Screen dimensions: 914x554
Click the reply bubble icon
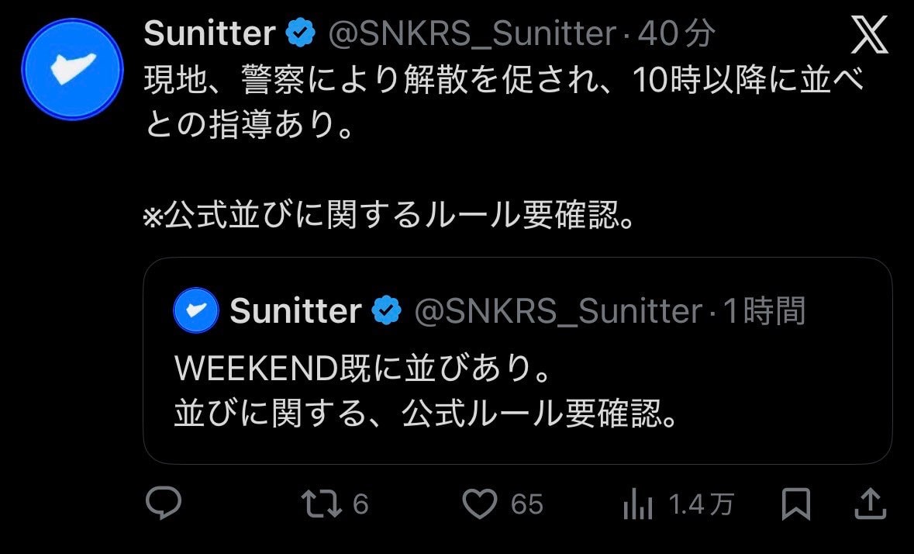[163, 504]
